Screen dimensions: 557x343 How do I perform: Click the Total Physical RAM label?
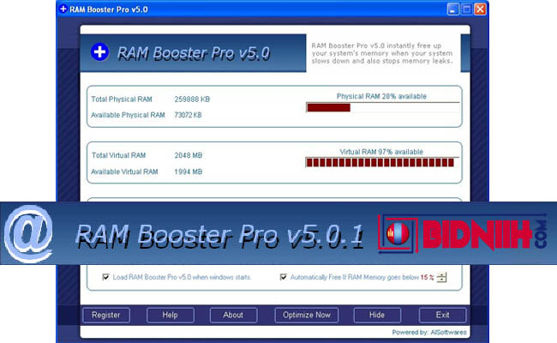[x=122, y=99]
